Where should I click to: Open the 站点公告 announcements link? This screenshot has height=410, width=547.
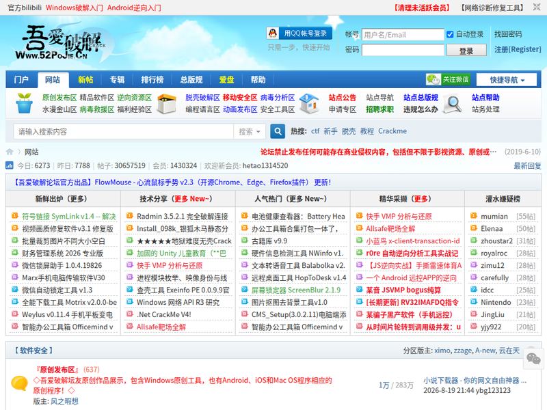[x=343, y=98]
